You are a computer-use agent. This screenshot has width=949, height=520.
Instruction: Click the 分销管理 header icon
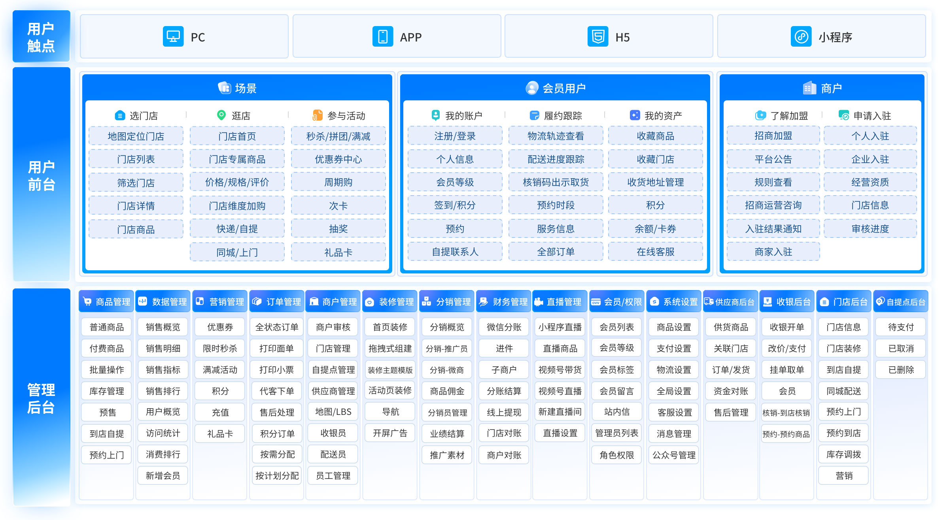[426, 301]
